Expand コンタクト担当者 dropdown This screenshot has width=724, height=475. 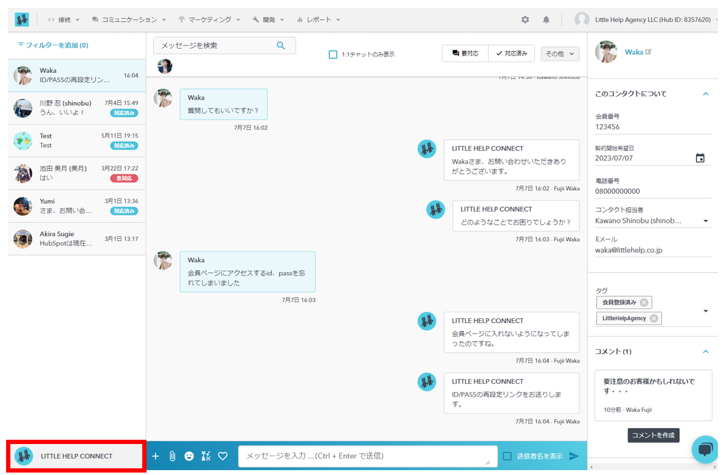pyautogui.click(x=706, y=221)
